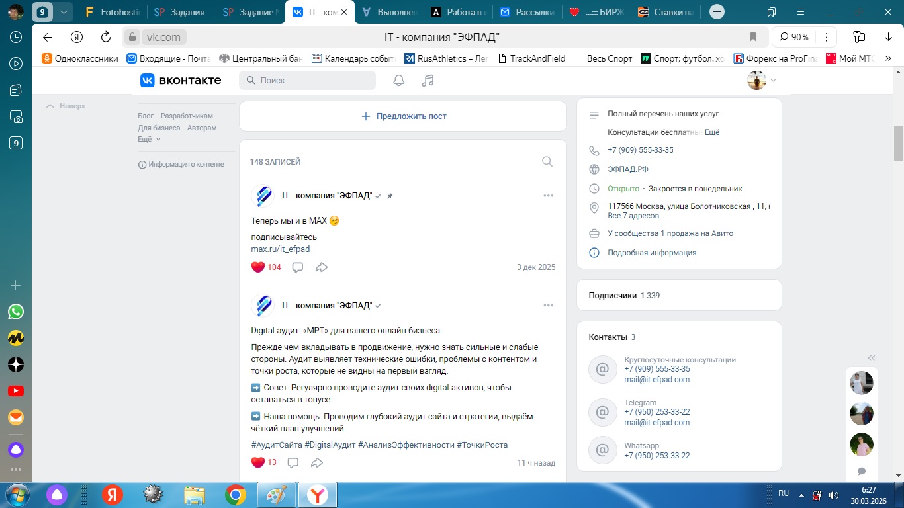904x508 pixels.
Task: Open the WhatsApp icon in browser sidebar
Action: click(16, 312)
